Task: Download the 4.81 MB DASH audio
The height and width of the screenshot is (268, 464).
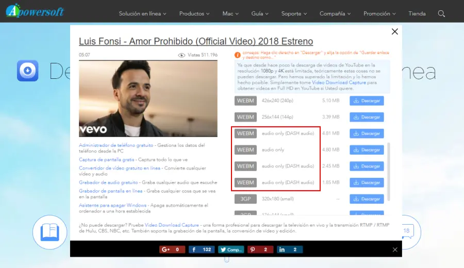Action: coord(367,133)
